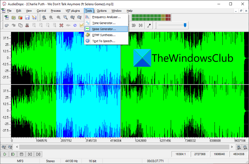Image resolution: width=249 pixels, height=164 pixels.
Task: Click the yellow pencil edit icon
Action: [81, 25]
